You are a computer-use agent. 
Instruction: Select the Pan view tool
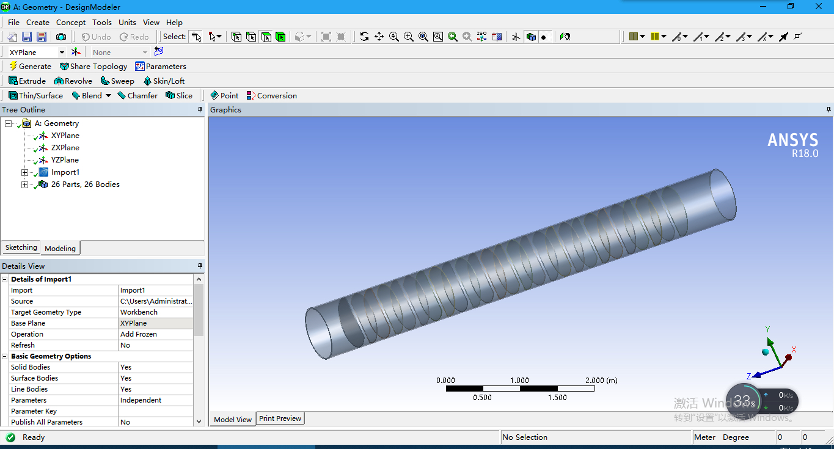tap(379, 37)
